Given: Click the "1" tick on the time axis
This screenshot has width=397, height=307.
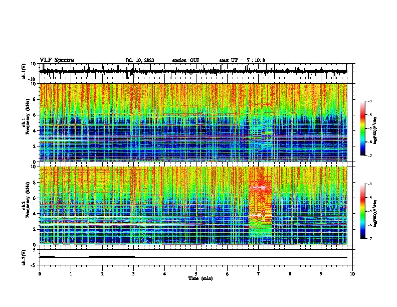Looking at the screenshot, I should (x=71, y=274).
